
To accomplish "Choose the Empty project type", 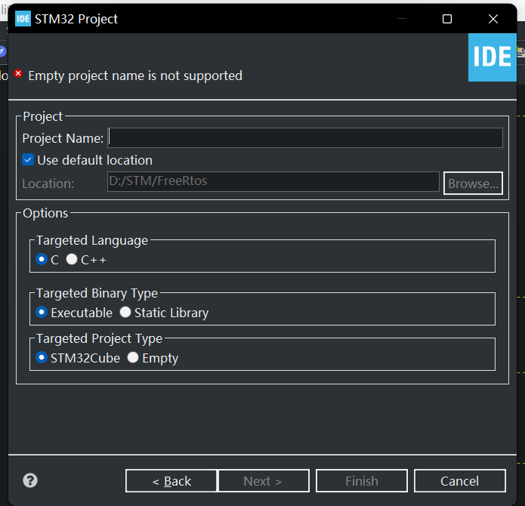I will [x=133, y=358].
